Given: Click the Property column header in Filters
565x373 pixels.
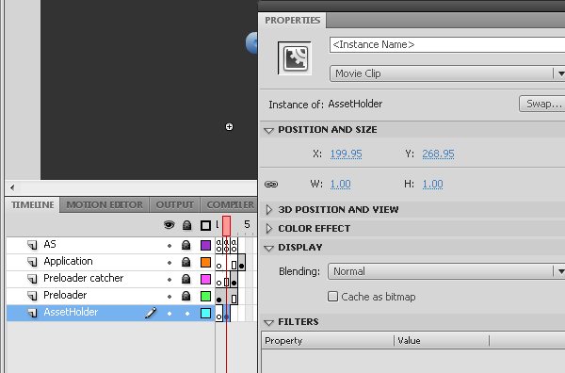Looking at the screenshot, I should (x=328, y=341).
